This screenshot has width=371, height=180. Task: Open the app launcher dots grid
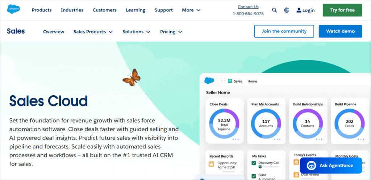[x=223, y=81]
